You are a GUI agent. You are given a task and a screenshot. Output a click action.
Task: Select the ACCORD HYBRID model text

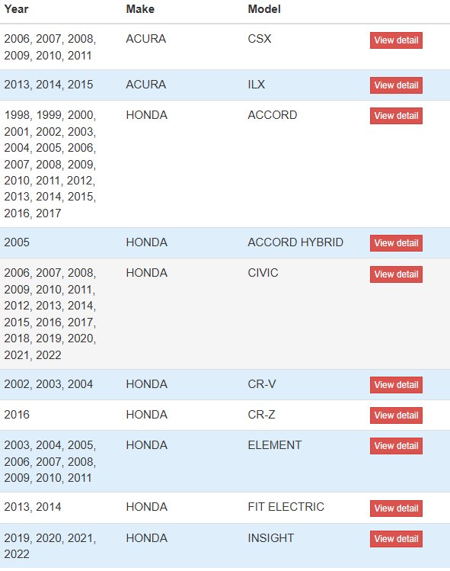[x=295, y=242]
